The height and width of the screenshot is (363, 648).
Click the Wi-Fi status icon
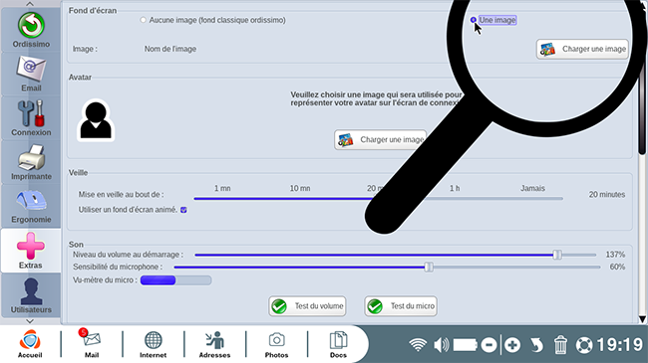(x=418, y=344)
